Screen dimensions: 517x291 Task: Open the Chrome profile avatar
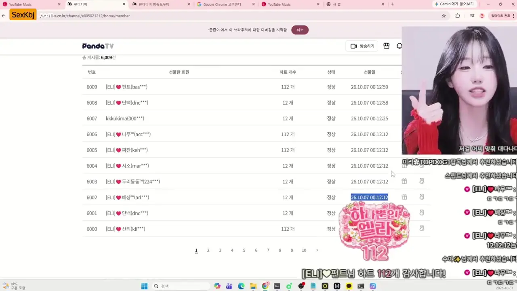pyautogui.click(x=482, y=16)
